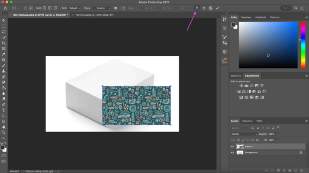Switch to the Gradients tab
Screen dimensions: 309x173
261,17
